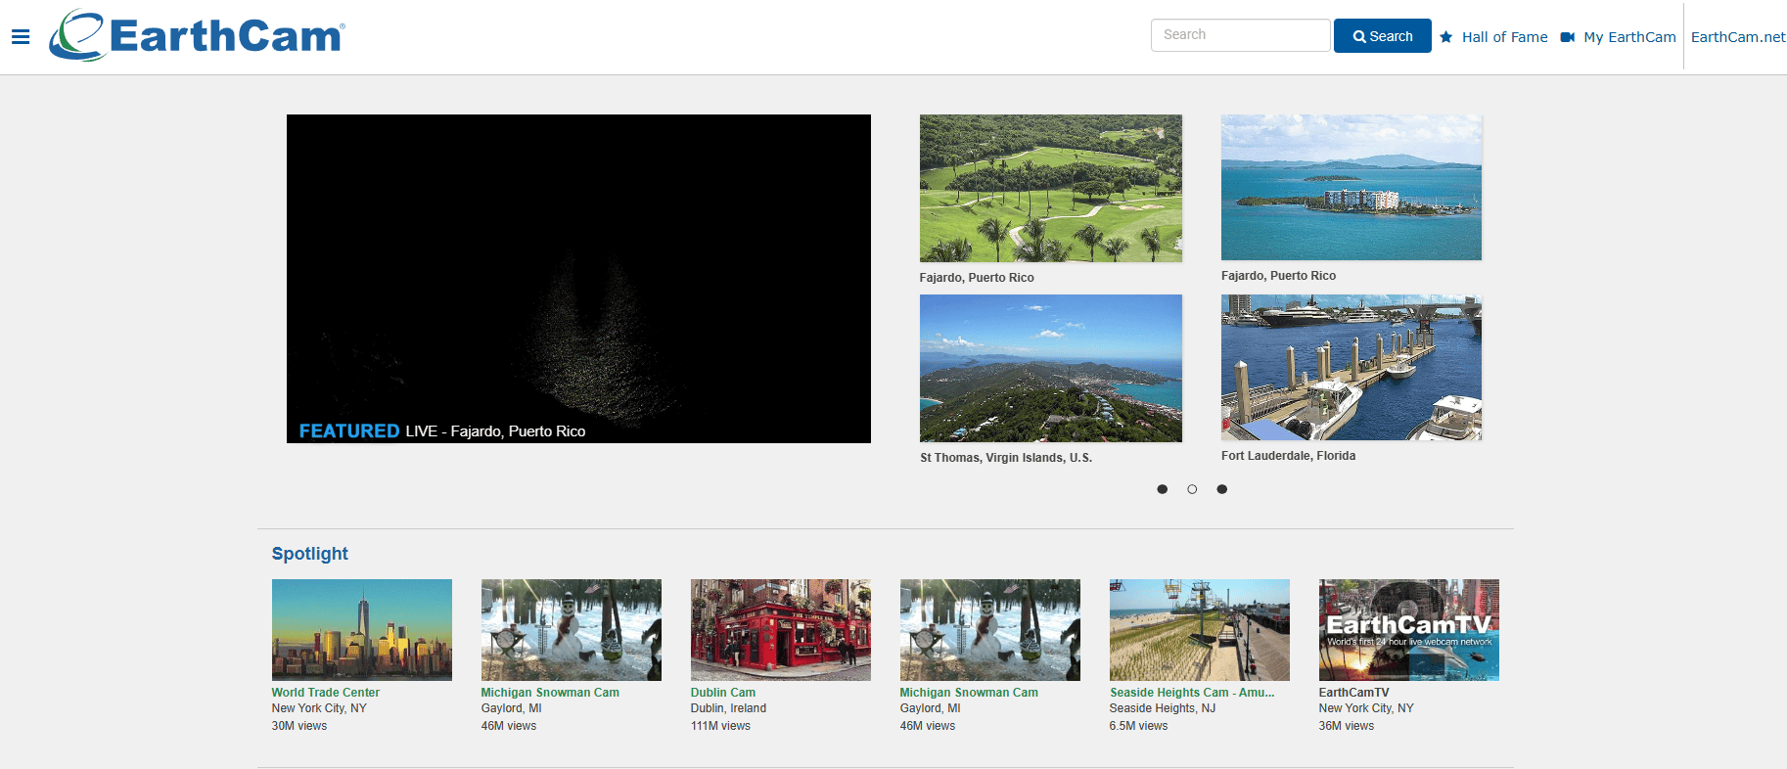1787x769 pixels.
Task: Open the St Thomas, Virgin Islands thumbnail
Action: (1050, 368)
